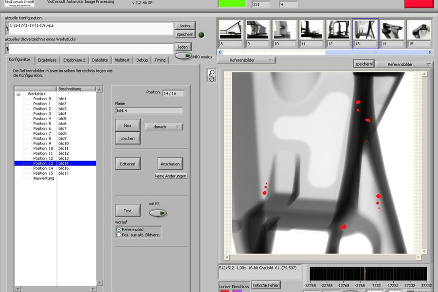The image size is (438, 292).
Task: Select the hand pan tool
Action: [212, 79]
